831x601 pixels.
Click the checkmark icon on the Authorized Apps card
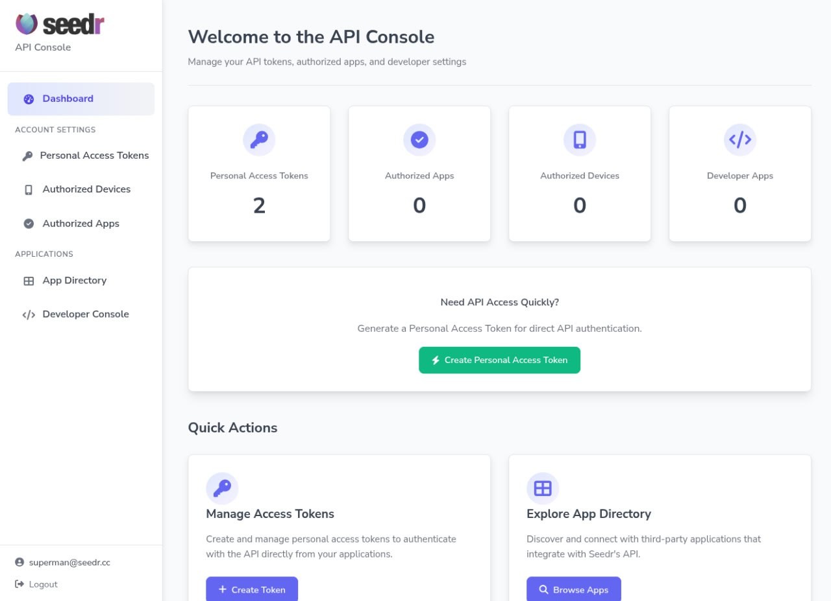(x=419, y=140)
